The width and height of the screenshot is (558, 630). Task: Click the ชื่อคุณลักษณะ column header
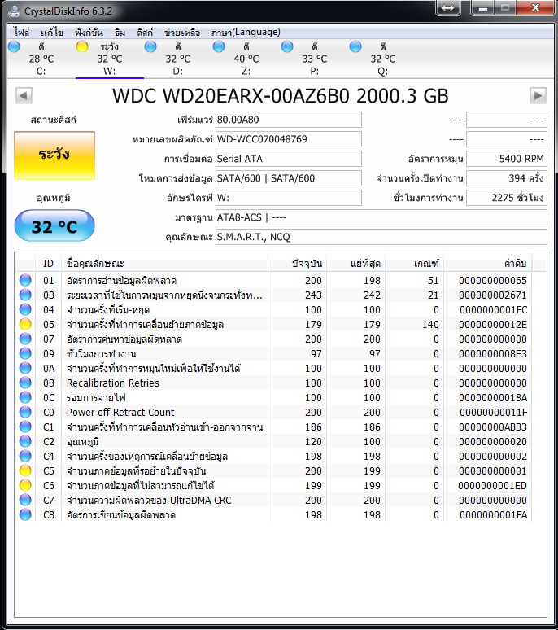coord(164,264)
